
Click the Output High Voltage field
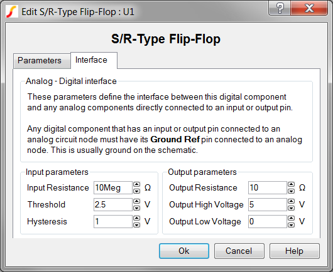coord(268,205)
